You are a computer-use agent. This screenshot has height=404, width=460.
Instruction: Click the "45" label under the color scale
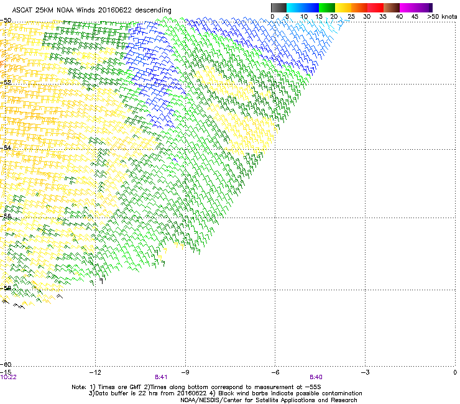click(415, 17)
